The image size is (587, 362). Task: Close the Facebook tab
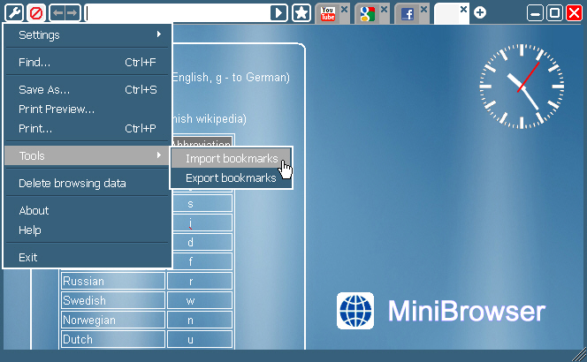click(423, 9)
